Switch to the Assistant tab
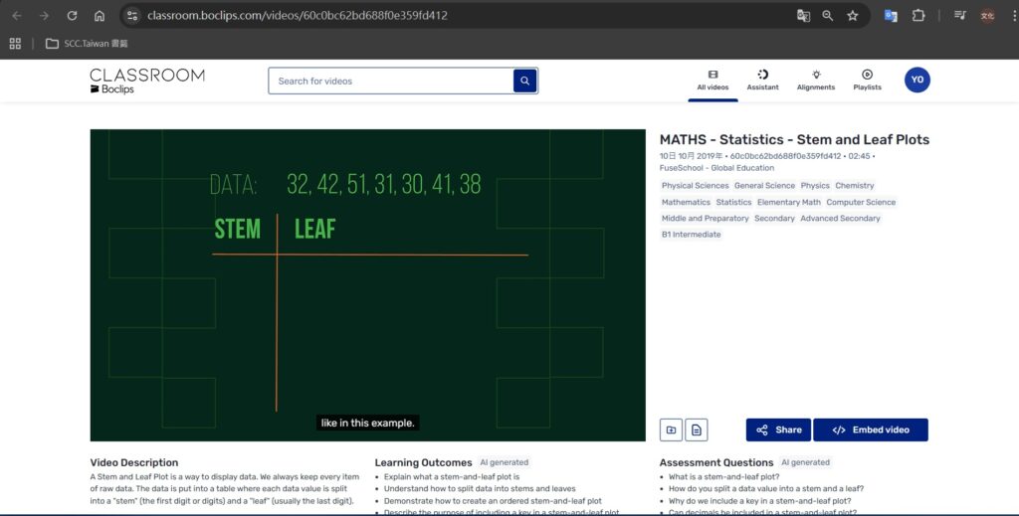 click(x=762, y=81)
